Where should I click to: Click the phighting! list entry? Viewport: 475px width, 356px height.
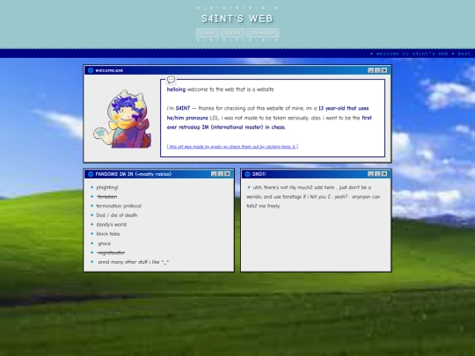(107, 187)
